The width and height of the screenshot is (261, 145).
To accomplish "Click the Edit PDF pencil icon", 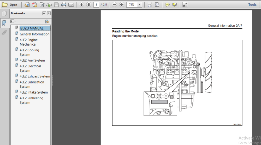I will (42, 5).
